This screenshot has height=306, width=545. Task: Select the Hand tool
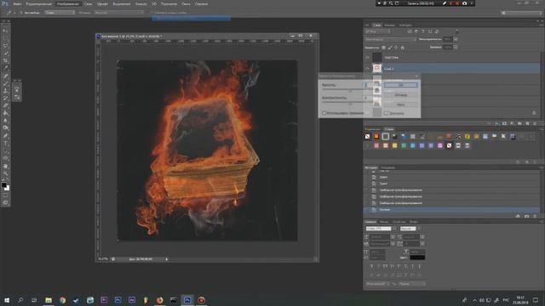click(6, 167)
